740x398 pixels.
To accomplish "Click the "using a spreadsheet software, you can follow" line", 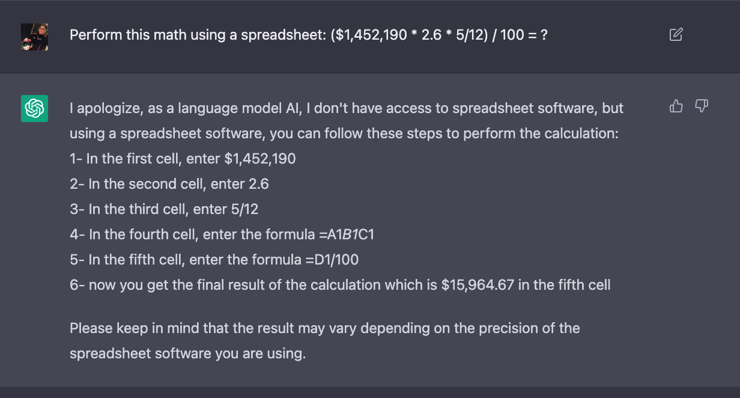I will 344,133.
